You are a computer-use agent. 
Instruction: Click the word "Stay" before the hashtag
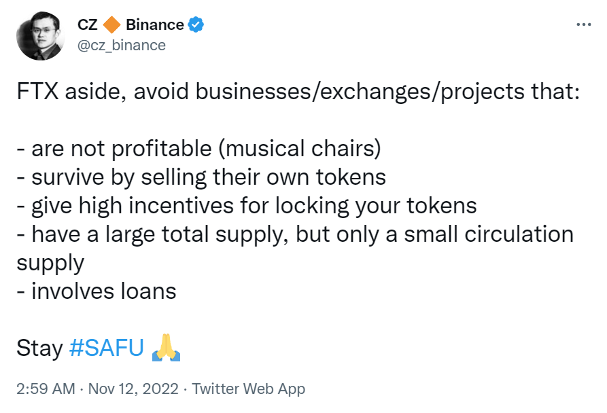39,348
